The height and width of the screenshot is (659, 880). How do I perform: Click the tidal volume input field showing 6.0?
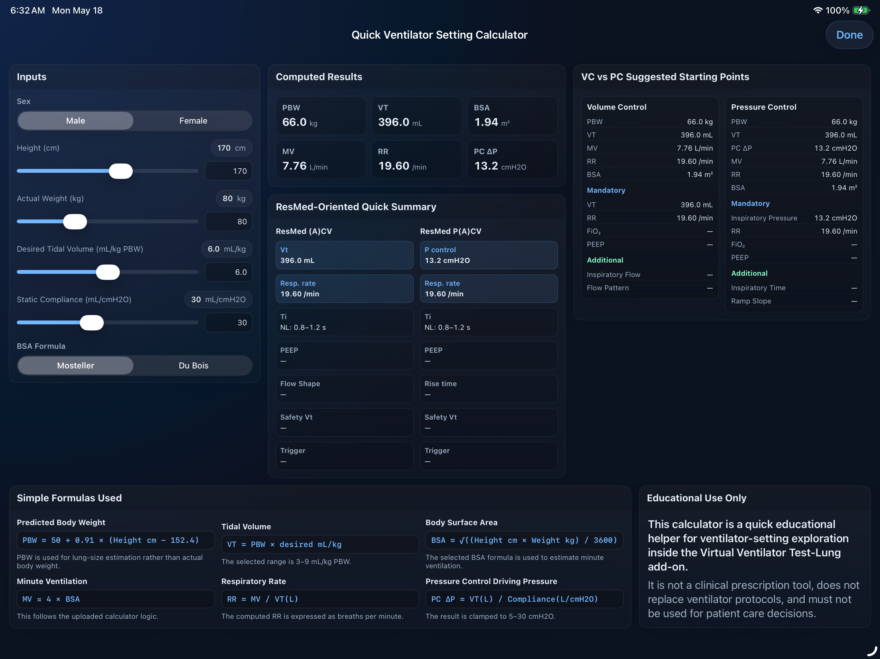(x=228, y=272)
